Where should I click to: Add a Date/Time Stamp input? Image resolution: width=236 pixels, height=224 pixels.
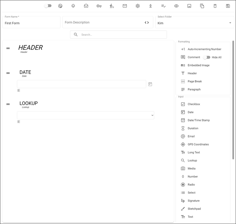(x=195, y=120)
